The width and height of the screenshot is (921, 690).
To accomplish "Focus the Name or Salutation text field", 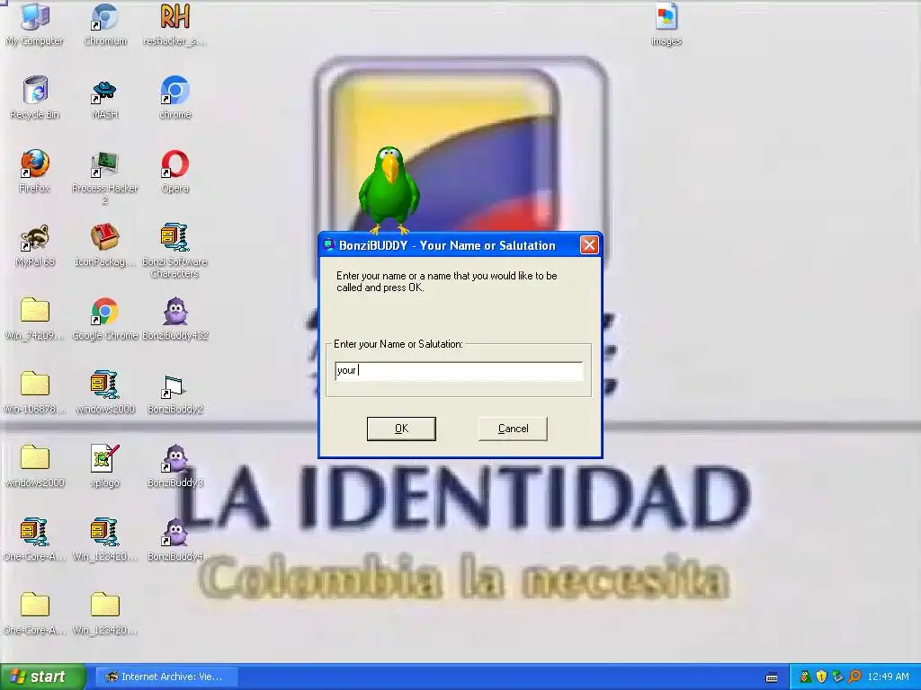I will pyautogui.click(x=459, y=371).
